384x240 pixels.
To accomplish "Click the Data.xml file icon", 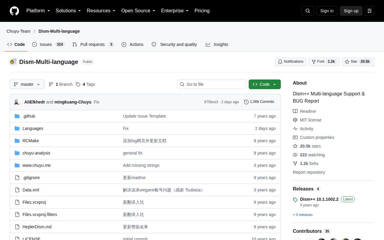I will 17,190.
